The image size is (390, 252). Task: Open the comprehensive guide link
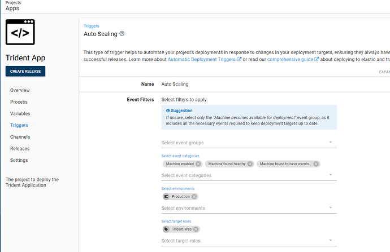tap(290, 59)
